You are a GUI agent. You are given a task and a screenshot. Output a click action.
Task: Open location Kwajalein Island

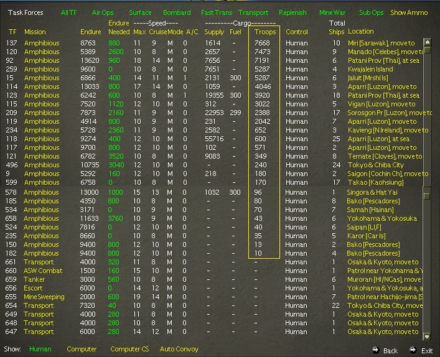click(370, 69)
